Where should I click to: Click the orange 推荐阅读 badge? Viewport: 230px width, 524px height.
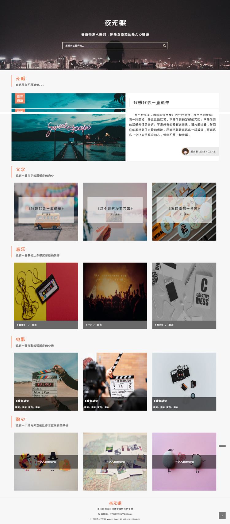20,98
